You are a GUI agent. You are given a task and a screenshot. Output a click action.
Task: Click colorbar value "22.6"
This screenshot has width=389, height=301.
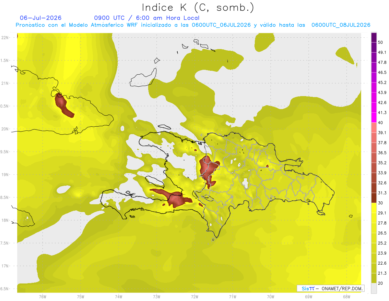(383, 263)
